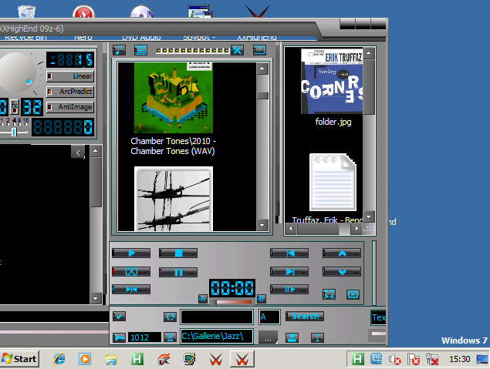Click the music note icon in the top toolbar

[x=119, y=50]
